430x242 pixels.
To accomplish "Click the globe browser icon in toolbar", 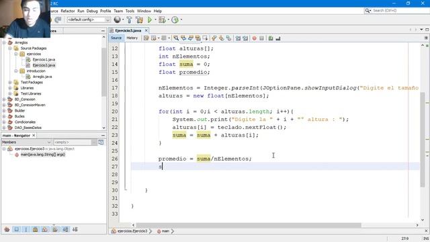I will coord(118,19).
